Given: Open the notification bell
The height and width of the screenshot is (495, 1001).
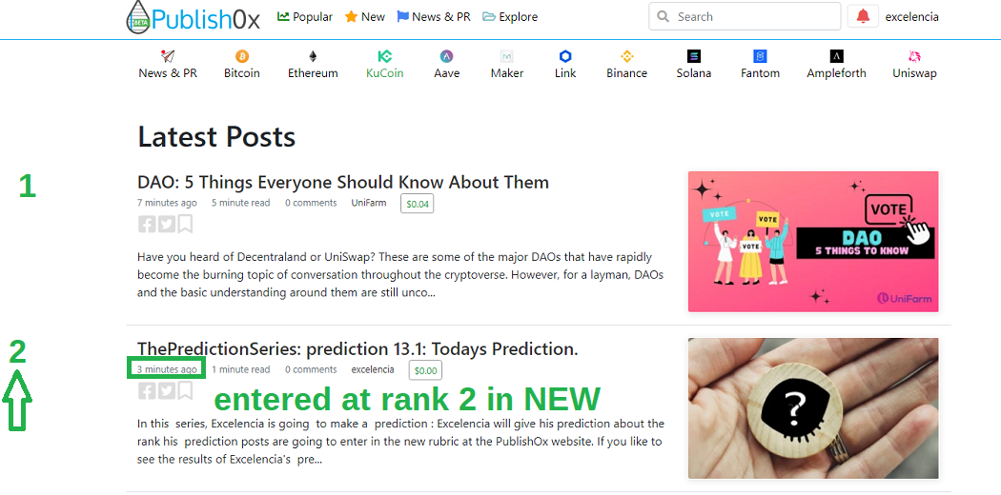Looking at the screenshot, I should (x=863, y=16).
